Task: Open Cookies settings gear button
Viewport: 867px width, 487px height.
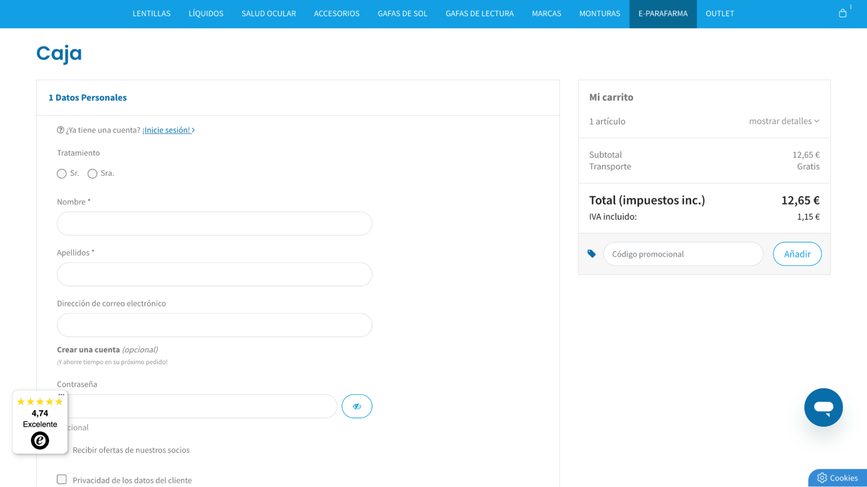Action: click(x=838, y=478)
